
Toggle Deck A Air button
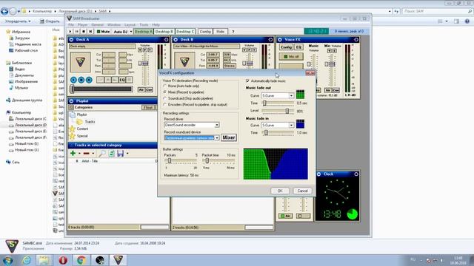141,89
